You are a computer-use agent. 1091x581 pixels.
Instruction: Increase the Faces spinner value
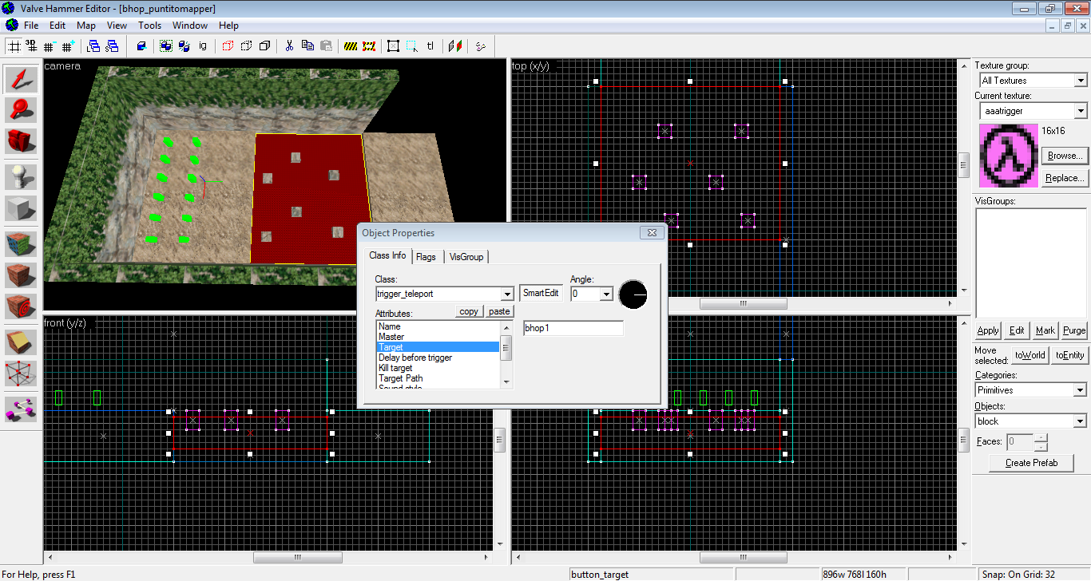pyautogui.click(x=1040, y=438)
